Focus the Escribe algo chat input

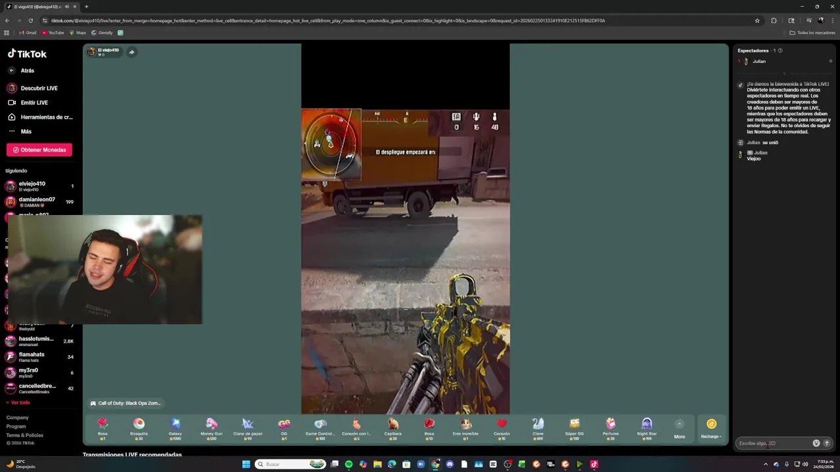(x=773, y=443)
